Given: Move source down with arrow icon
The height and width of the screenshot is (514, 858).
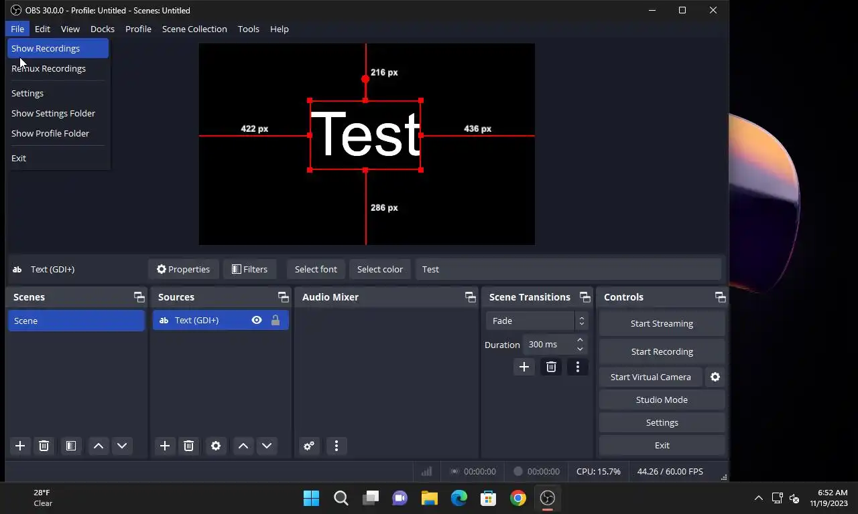Looking at the screenshot, I should (x=267, y=446).
